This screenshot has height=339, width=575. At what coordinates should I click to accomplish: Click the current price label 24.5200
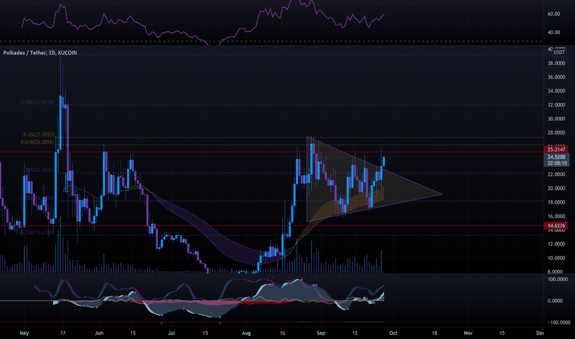tap(556, 157)
